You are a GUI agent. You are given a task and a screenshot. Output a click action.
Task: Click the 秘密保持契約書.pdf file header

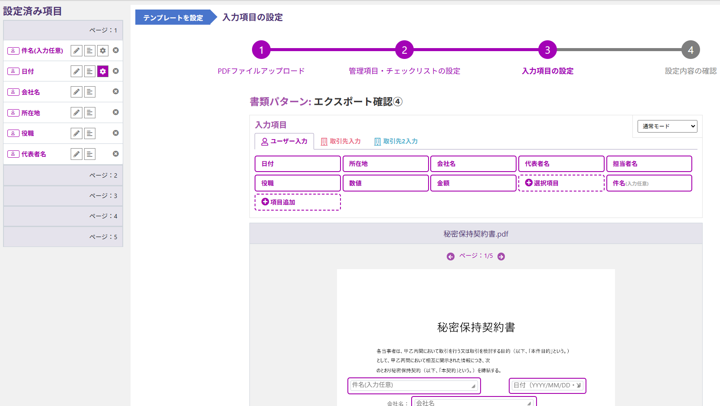pos(476,234)
